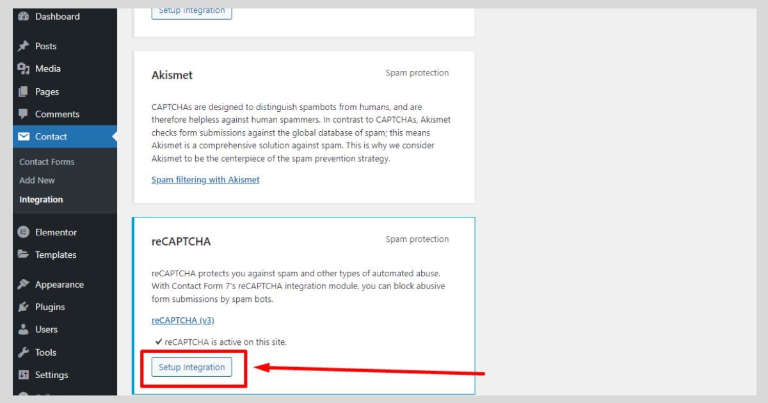Open Elementor via its circular icon
768x403 pixels.
pos(24,232)
